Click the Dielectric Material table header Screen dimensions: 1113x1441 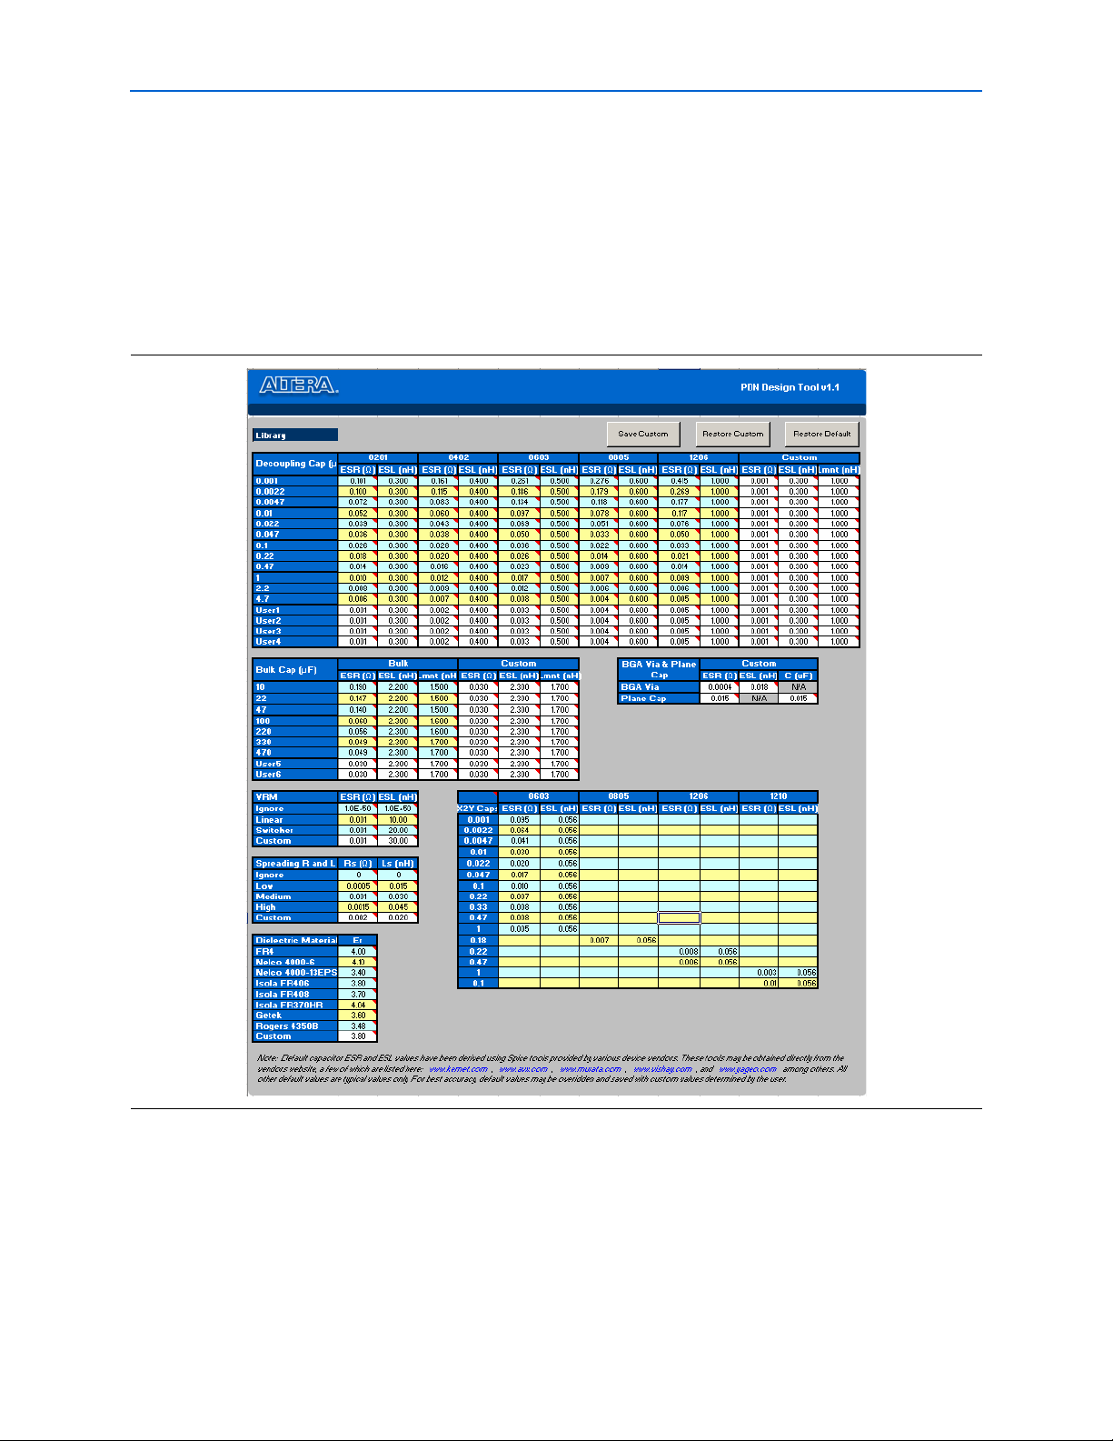click(295, 940)
